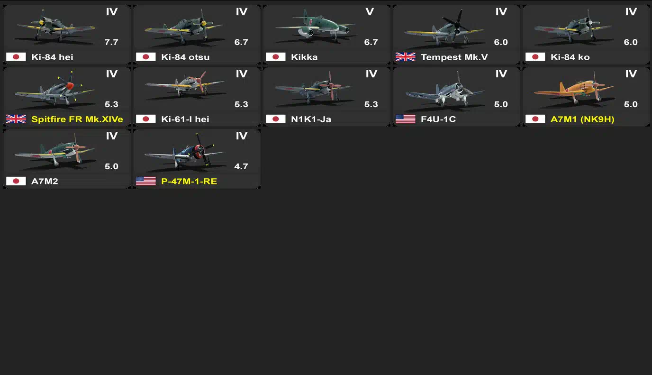Click the US flag icon by P-47M-1-RE
652x375 pixels.
(145, 181)
